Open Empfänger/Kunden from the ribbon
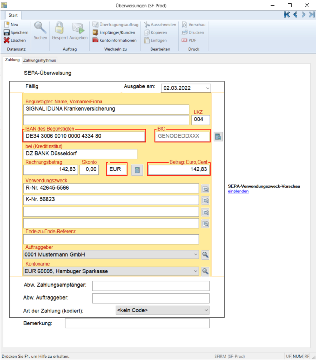 (114, 32)
